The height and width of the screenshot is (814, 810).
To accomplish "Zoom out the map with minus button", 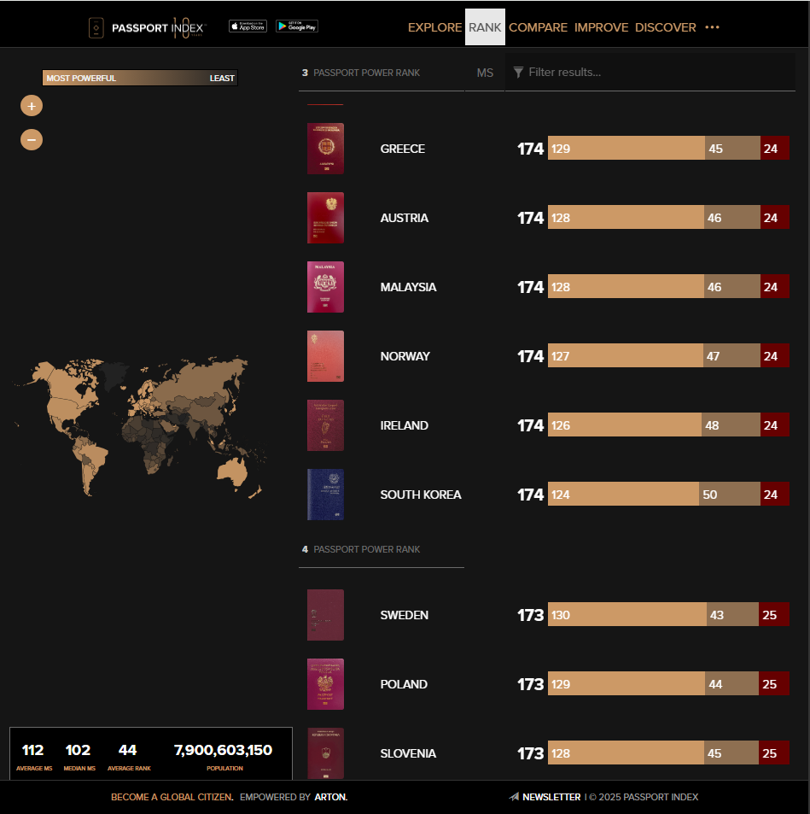I will (x=32, y=139).
